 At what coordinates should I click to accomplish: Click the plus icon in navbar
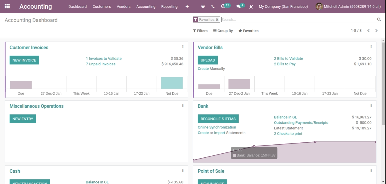point(187,6)
